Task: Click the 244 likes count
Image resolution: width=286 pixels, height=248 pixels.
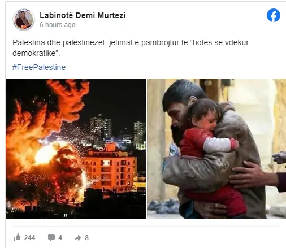Action: 29,238
